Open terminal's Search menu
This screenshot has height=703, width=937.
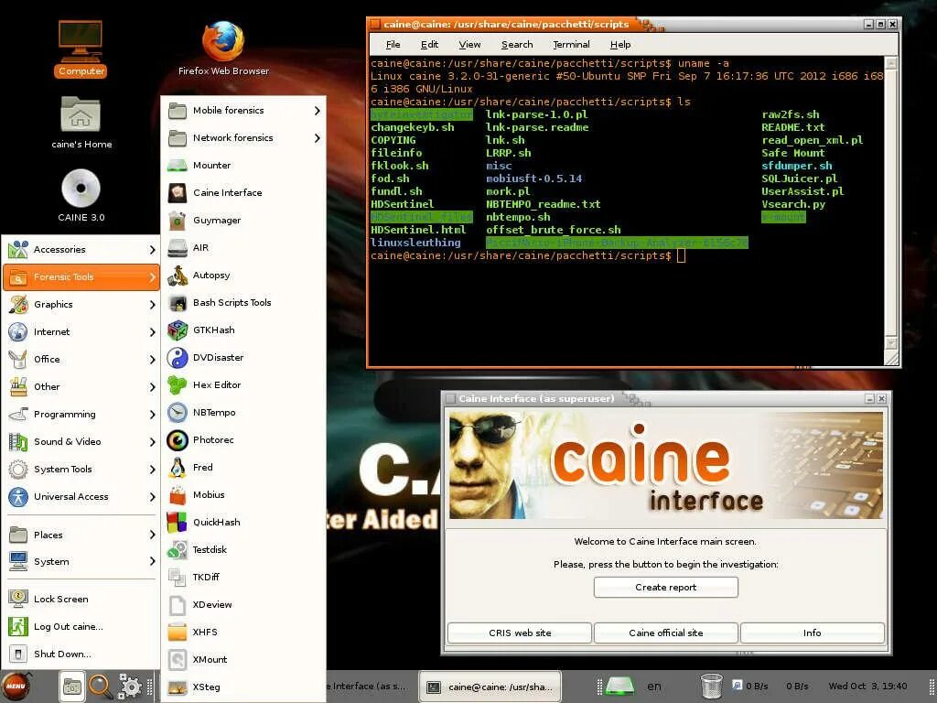517,44
